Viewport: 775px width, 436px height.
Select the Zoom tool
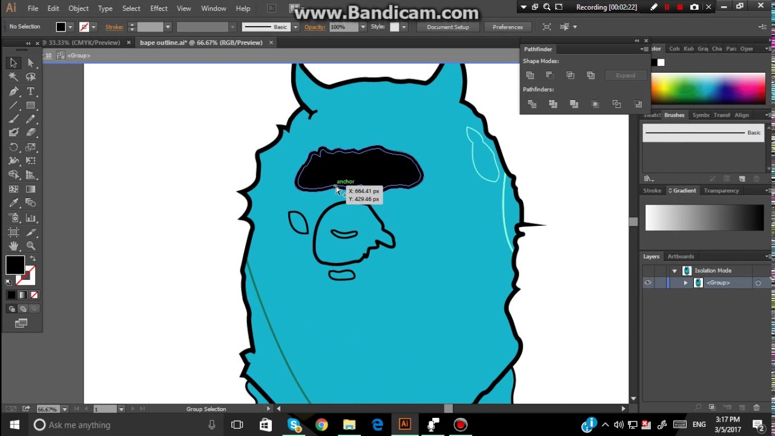(x=31, y=246)
